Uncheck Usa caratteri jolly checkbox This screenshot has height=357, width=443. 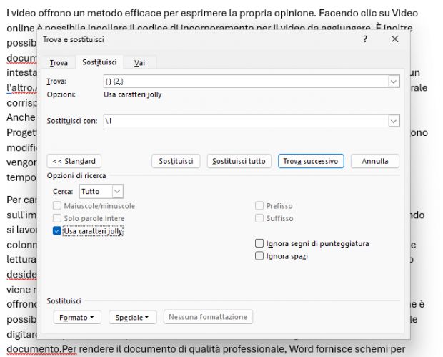tap(57, 231)
